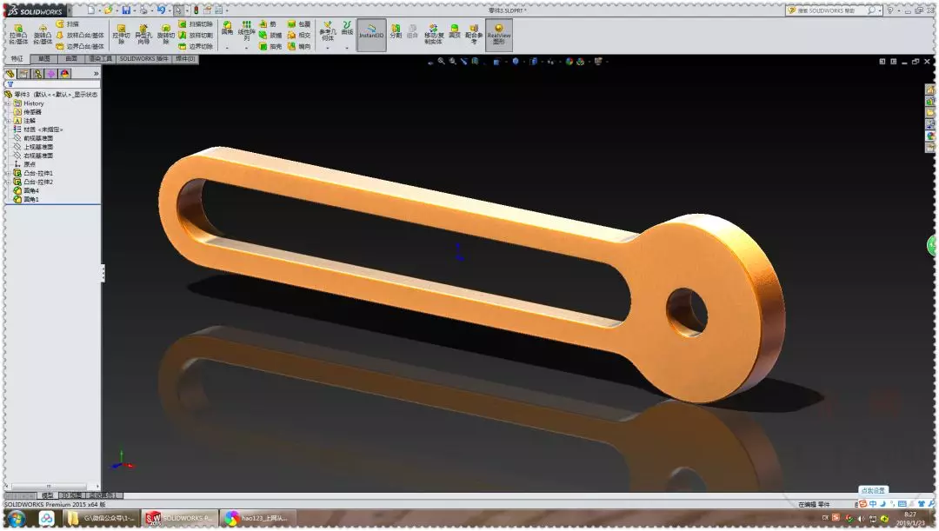939x531 pixels.
Task: Switch to the 渲染工具 (Render Tools) tab
Action: click(x=100, y=59)
